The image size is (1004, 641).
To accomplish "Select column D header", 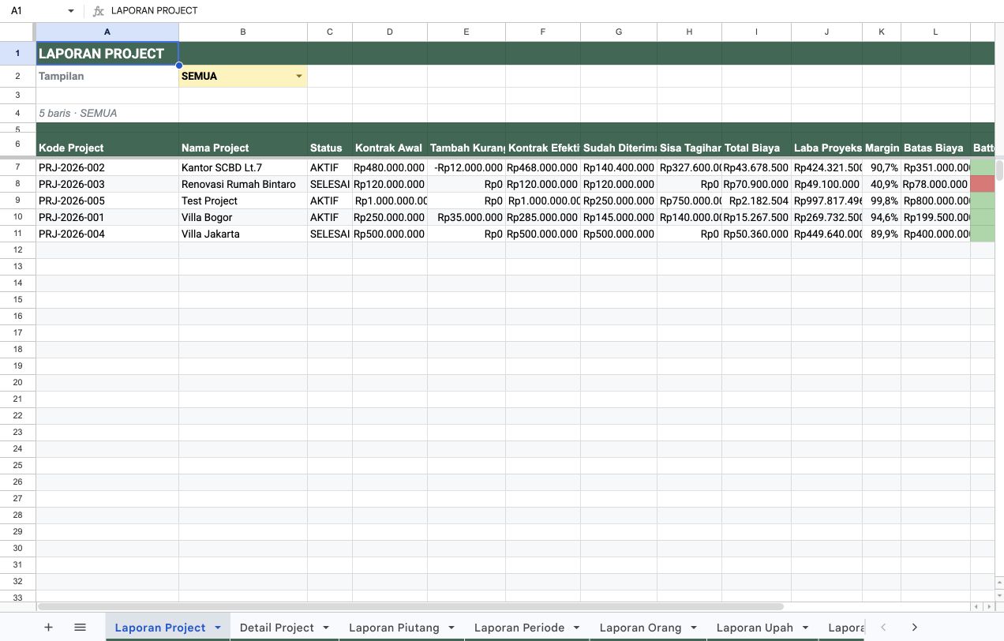I will click(390, 32).
